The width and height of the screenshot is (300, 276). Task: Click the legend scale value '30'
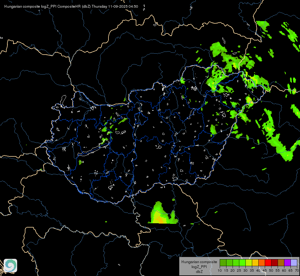[x=245, y=270]
